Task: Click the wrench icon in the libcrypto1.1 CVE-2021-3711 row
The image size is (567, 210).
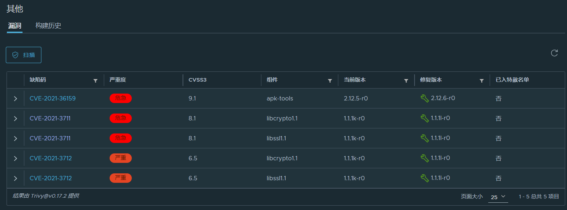Action: 424,118
